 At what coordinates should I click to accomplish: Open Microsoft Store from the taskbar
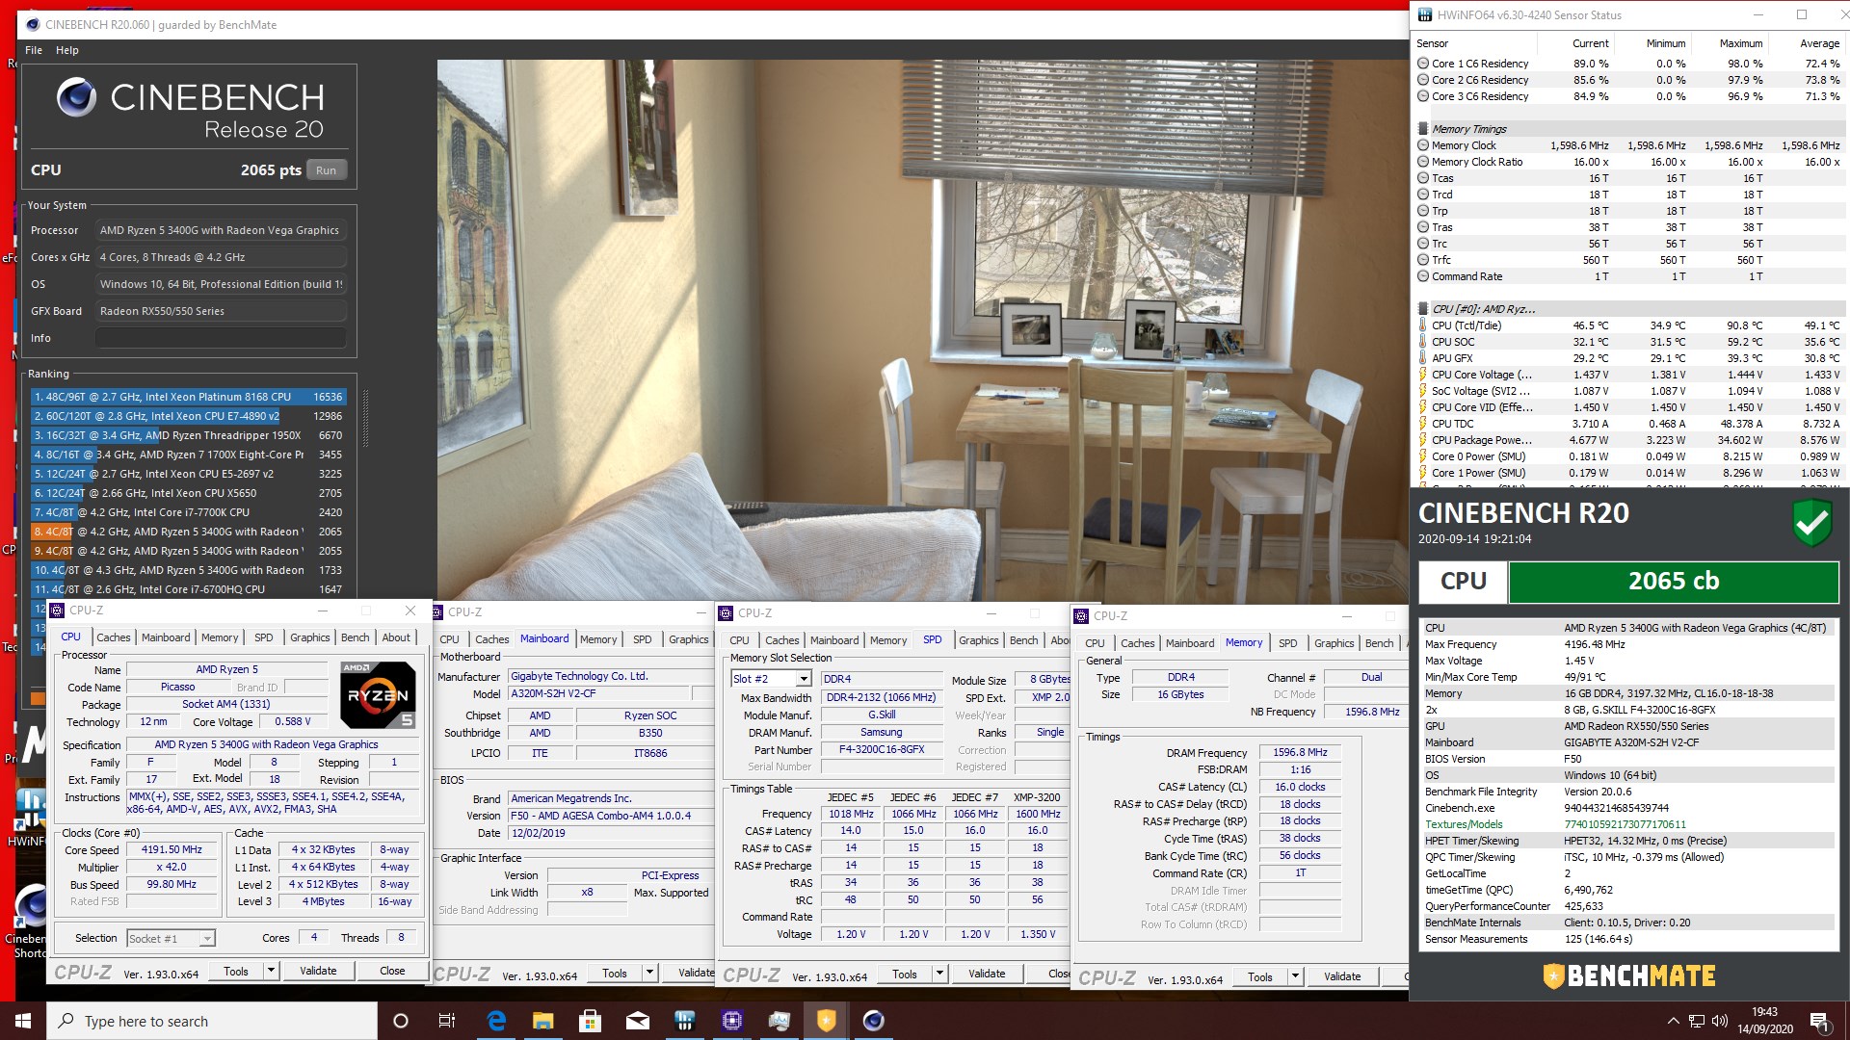tap(590, 1021)
